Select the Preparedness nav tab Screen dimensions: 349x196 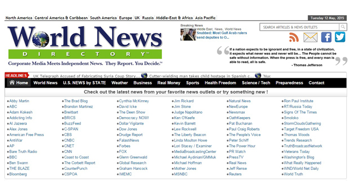point(290,83)
